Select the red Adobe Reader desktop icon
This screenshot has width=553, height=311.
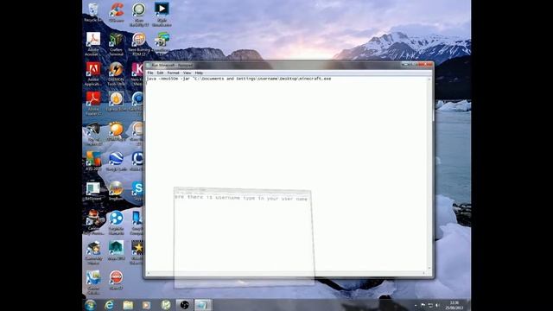tap(93, 104)
